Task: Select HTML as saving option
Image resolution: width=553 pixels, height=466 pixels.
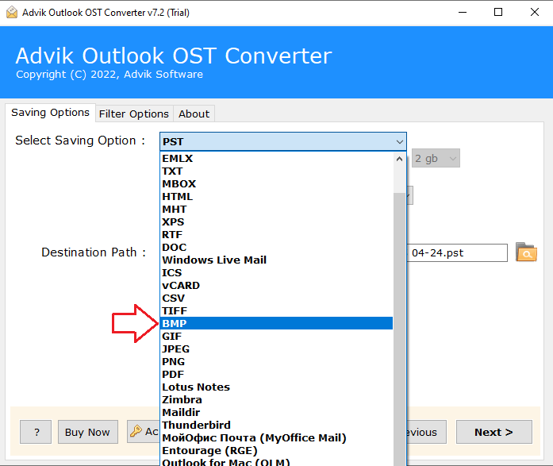Action: click(276, 197)
